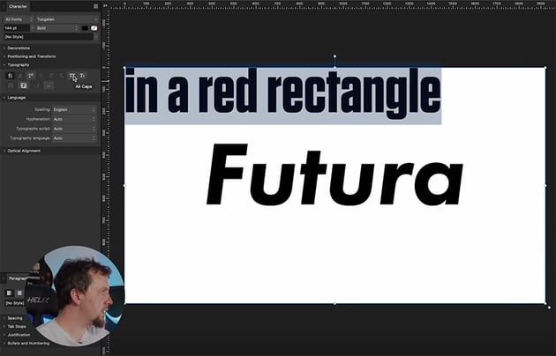Click the 'Futura' text on canvas
The image size is (556, 356).
pos(334,174)
